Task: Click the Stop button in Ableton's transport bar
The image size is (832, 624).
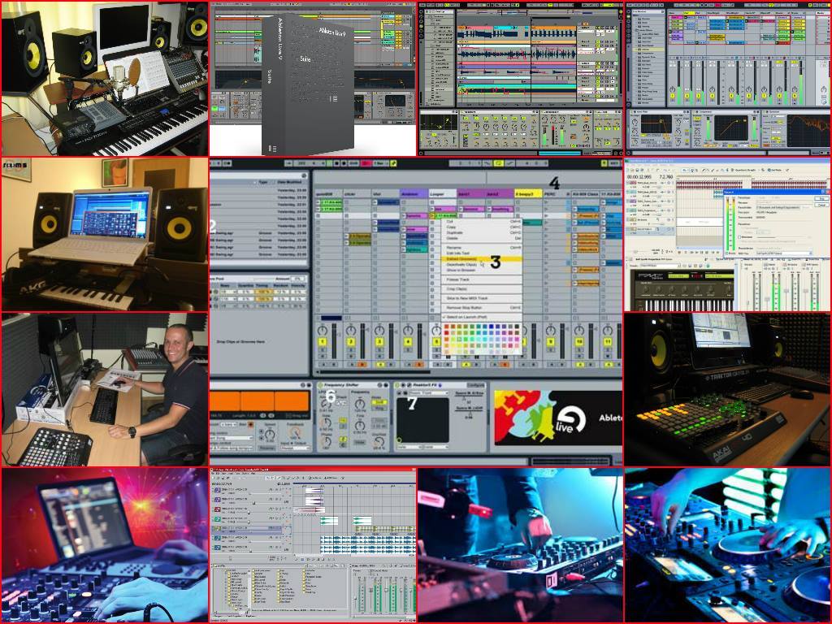Action: (337, 162)
